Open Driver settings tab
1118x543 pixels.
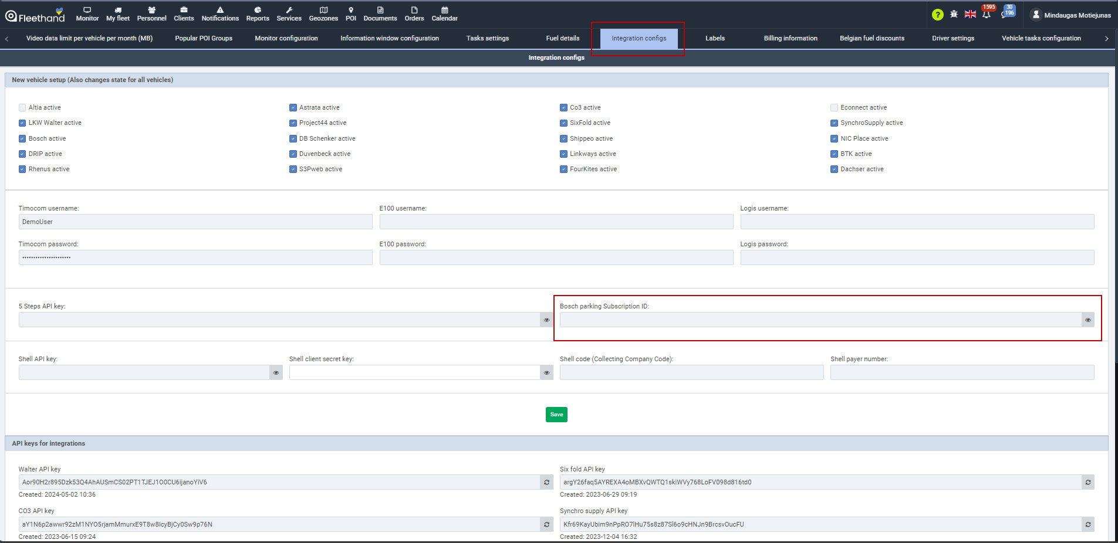click(x=953, y=38)
